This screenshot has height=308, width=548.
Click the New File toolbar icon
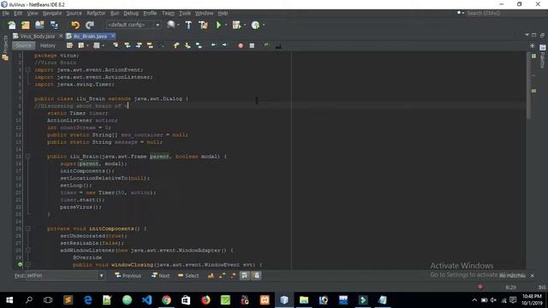click(x=12, y=25)
